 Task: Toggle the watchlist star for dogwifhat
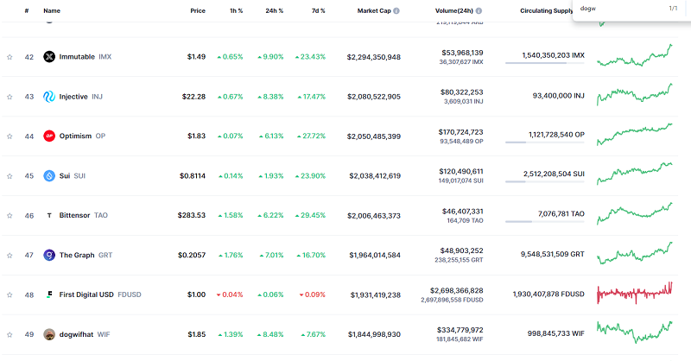[x=10, y=334]
